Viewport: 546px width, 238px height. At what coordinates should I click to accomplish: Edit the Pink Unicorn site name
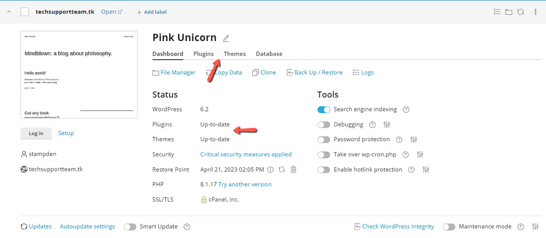[226, 38]
